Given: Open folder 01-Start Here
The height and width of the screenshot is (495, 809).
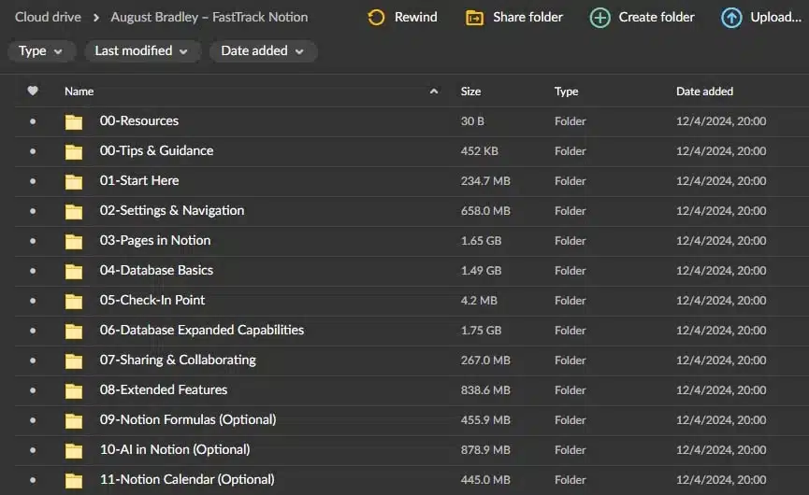Looking at the screenshot, I should pyautogui.click(x=139, y=180).
